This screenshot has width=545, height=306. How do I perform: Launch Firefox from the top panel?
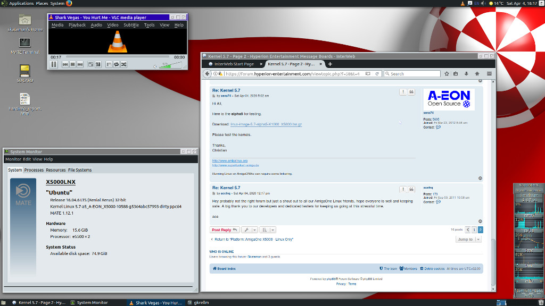[x=69, y=4]
